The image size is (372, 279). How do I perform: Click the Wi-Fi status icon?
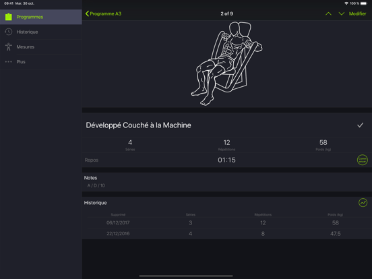click(346, 3)
